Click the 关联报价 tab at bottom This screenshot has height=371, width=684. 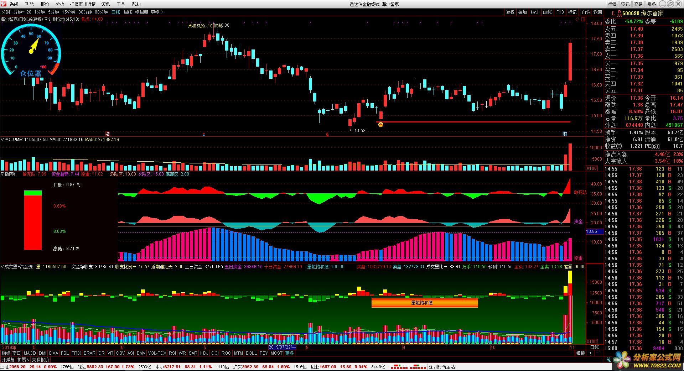(x=40, y=360)
